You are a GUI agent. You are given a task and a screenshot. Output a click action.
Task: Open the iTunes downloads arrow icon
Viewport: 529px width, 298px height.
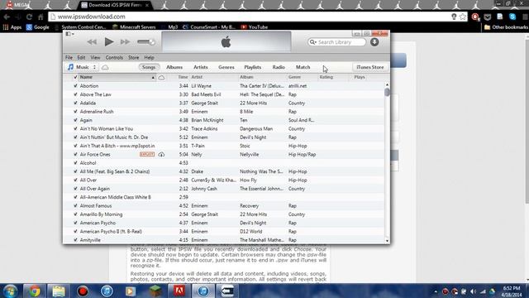click(x=374, y=42)
